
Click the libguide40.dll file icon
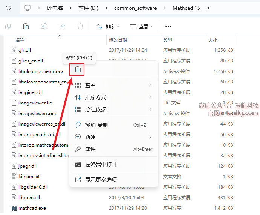point(14,187)
